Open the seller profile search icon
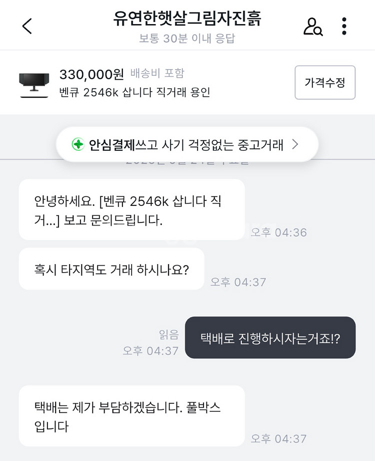 (x=313, y=26)
